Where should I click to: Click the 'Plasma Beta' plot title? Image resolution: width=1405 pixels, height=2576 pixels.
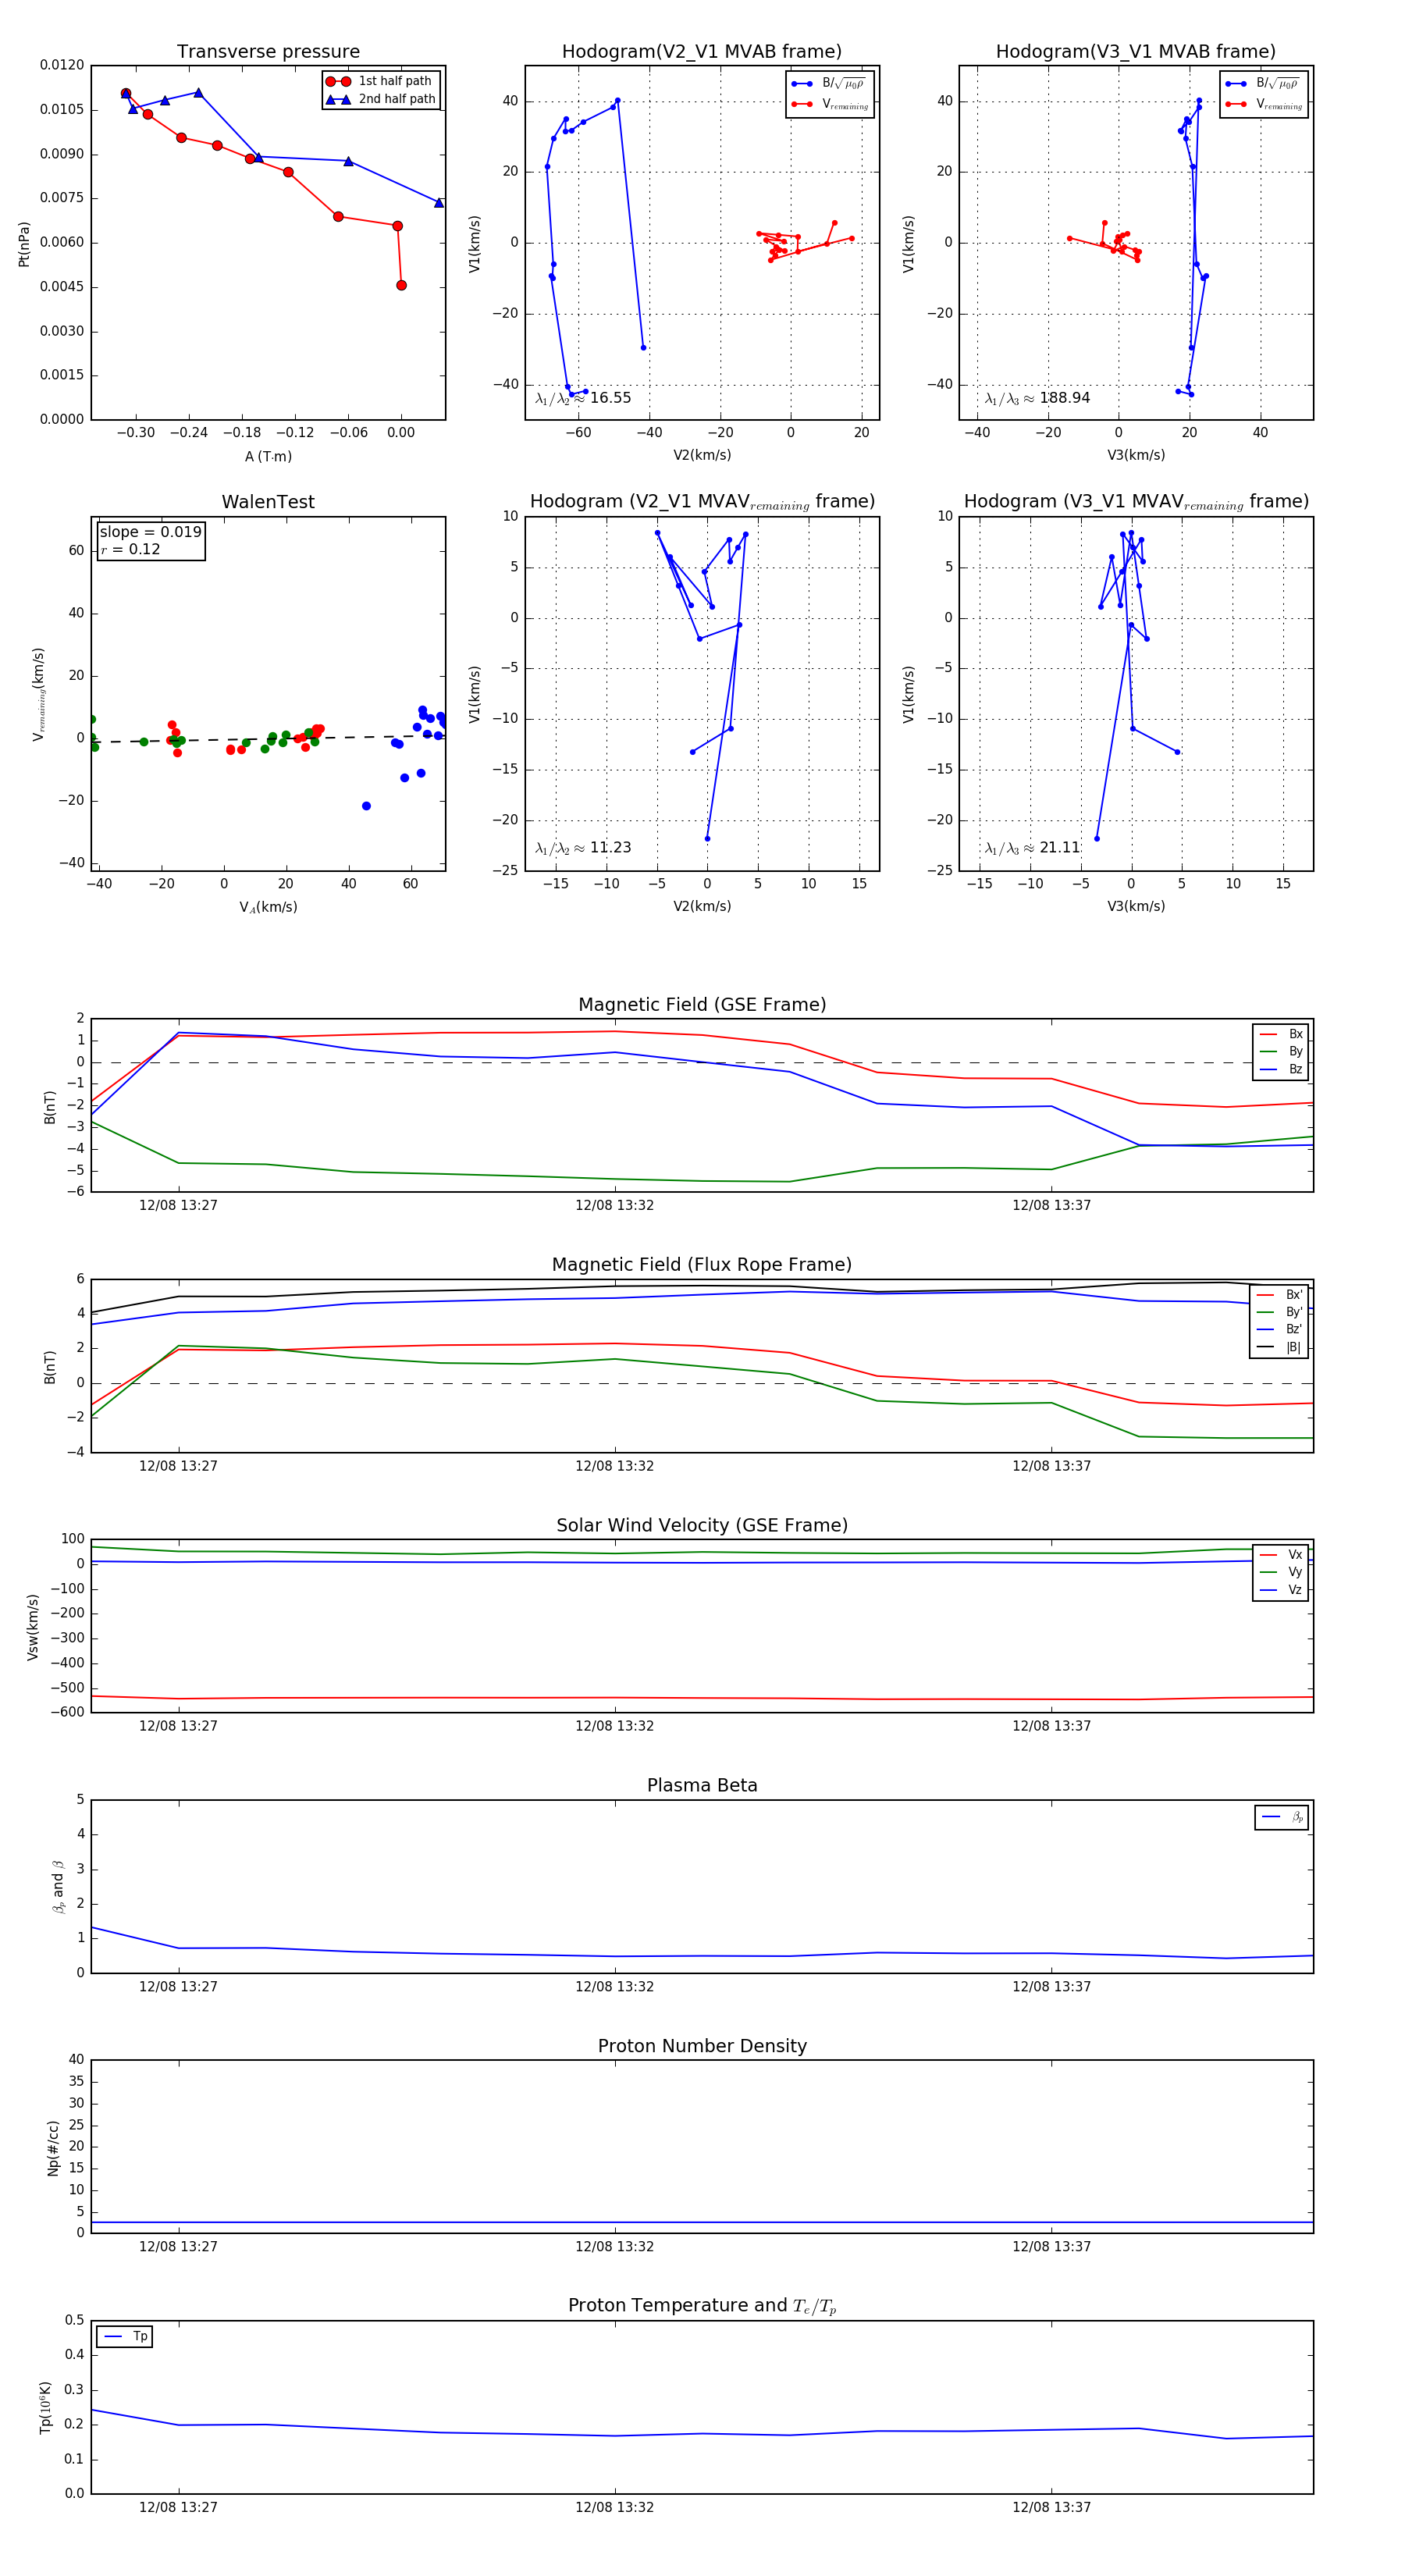click(x=702, y=1786)
